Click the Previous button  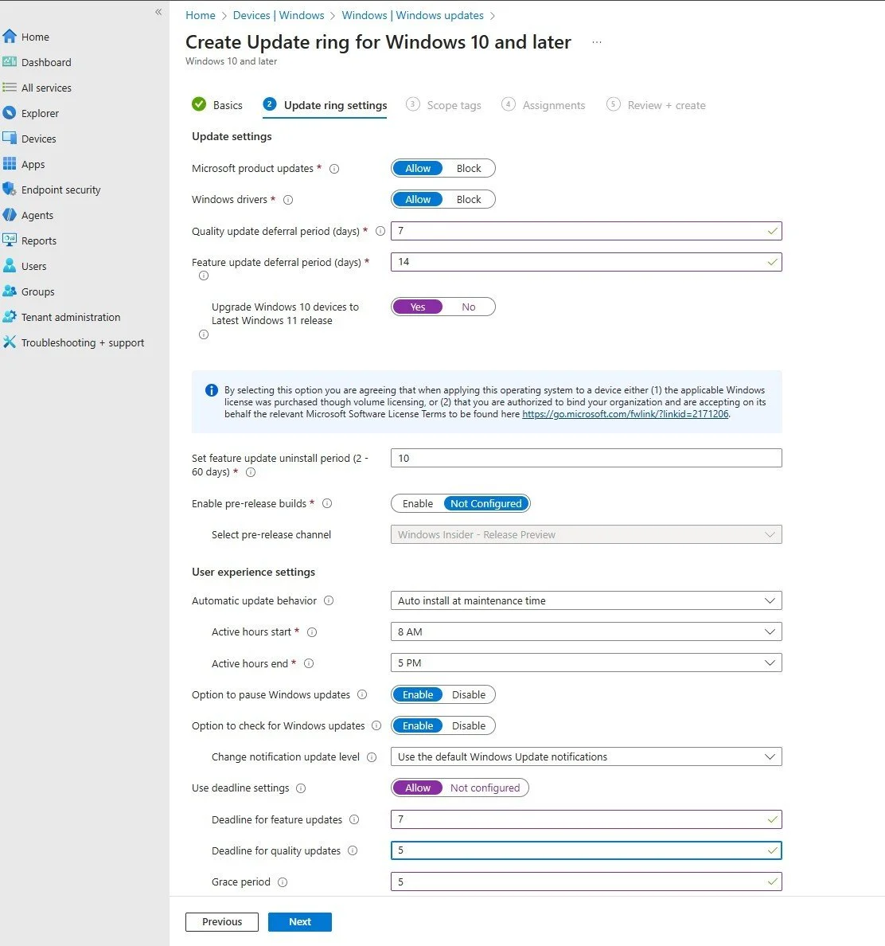click(x=222, y=922)
